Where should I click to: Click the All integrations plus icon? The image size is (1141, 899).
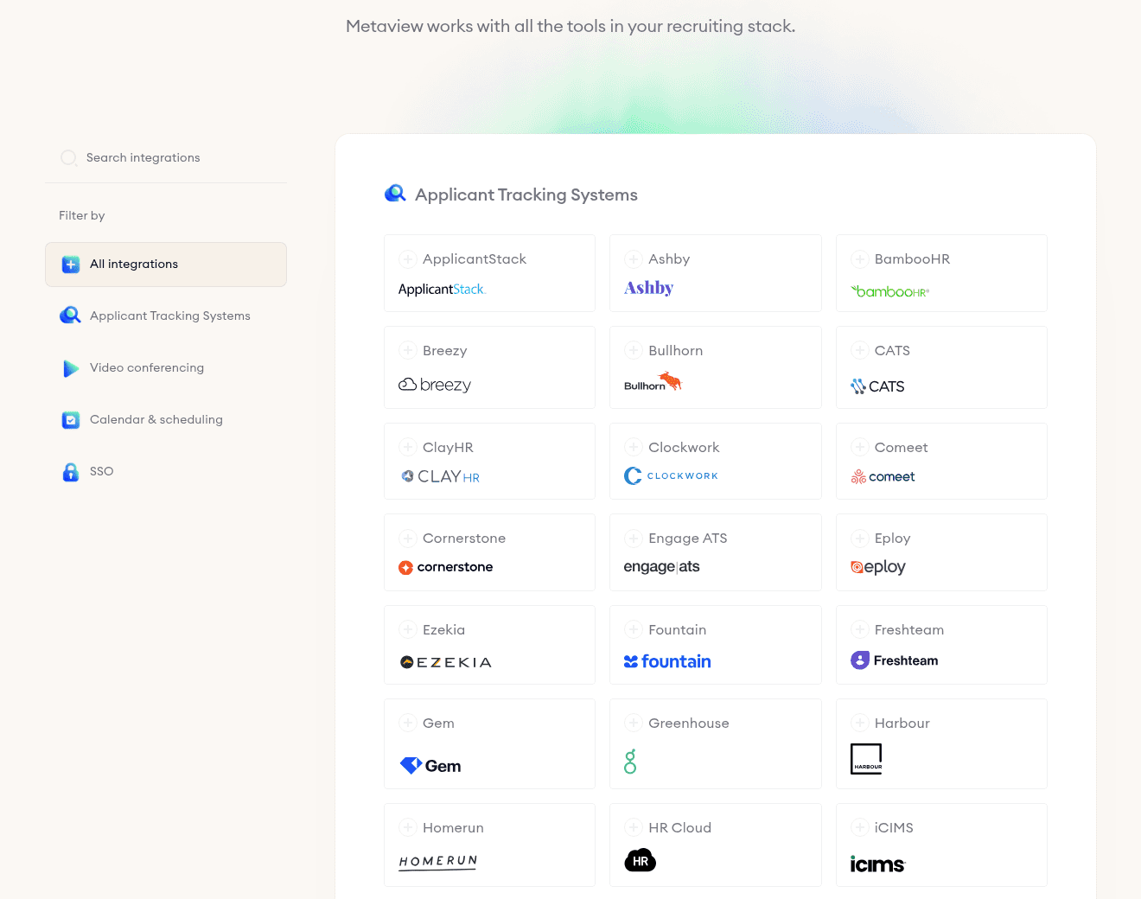[x=71, y=265]
